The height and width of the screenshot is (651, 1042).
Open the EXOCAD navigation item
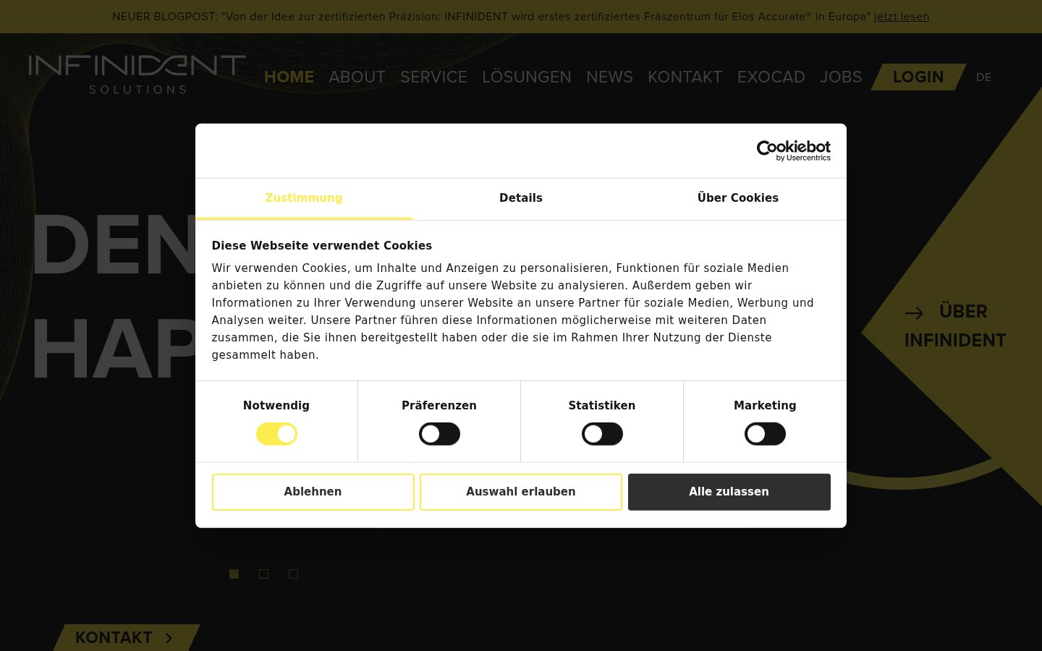click(771, 77)
